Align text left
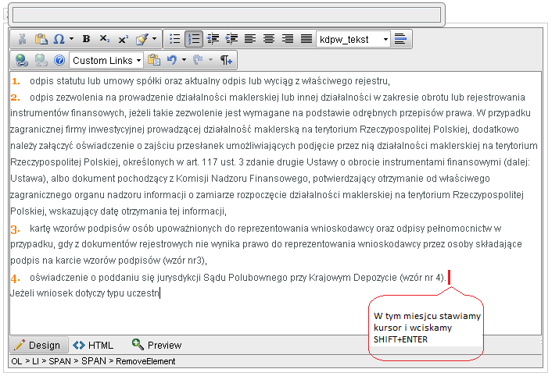 (250, 39)
